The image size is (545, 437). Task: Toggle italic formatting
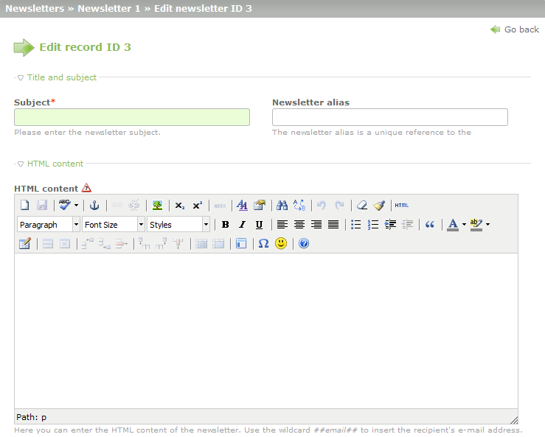(x=242, y=225)
